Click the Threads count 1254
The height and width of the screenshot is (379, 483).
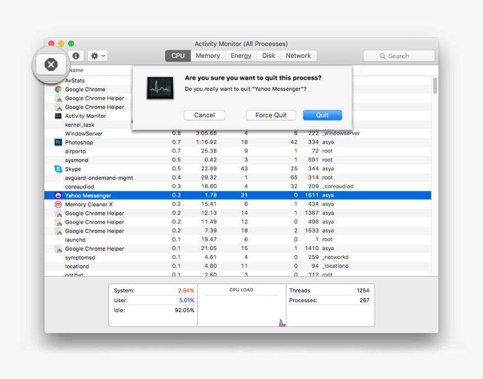pos(363,290)
